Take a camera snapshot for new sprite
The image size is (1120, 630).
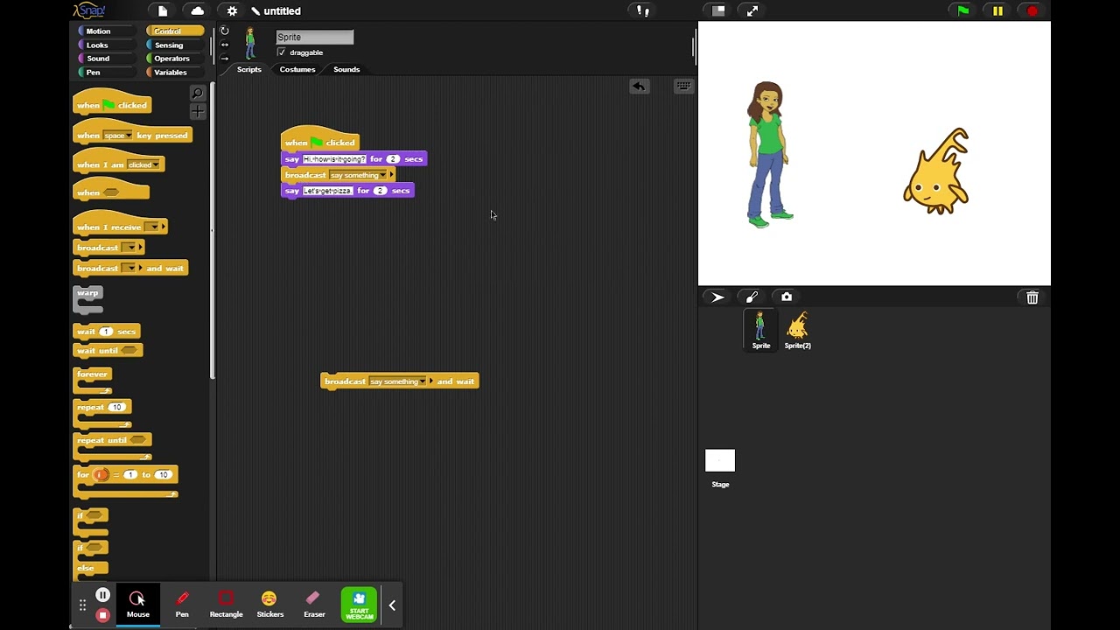pos(787,297)
